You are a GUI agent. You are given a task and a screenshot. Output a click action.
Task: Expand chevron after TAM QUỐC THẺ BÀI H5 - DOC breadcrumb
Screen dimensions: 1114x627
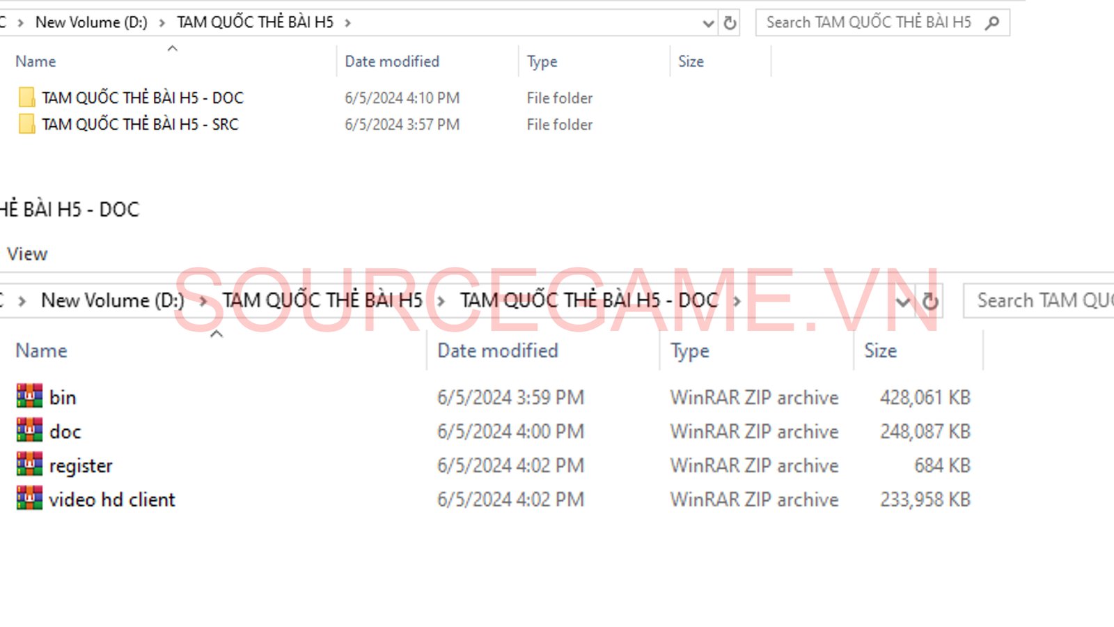(x=737, y=301)
